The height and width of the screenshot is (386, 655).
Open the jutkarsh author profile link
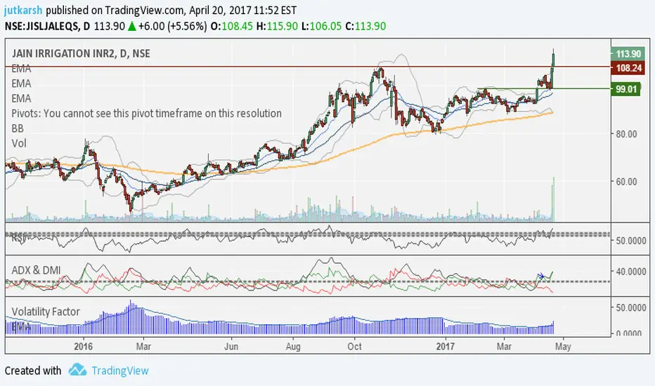click(x=23, y=10)
